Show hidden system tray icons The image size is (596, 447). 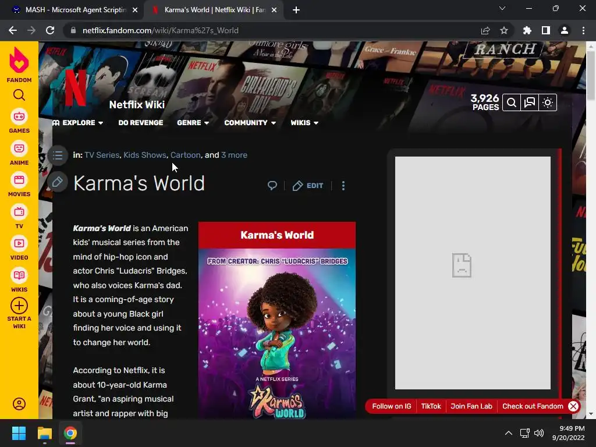[509, 433]
